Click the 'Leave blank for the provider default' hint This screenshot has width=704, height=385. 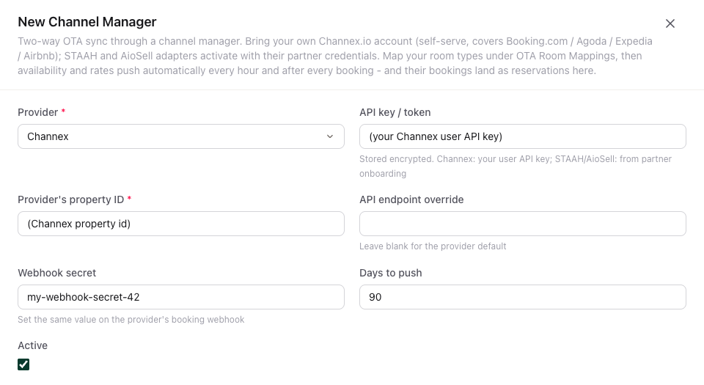[433, 246]
